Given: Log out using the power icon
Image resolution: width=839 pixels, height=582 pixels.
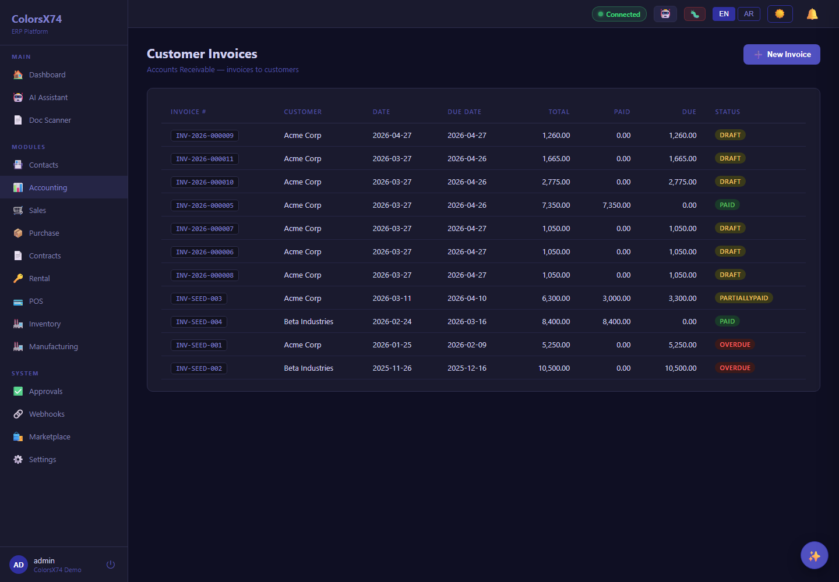Looking at the screenshot, I should pos(111,565).
